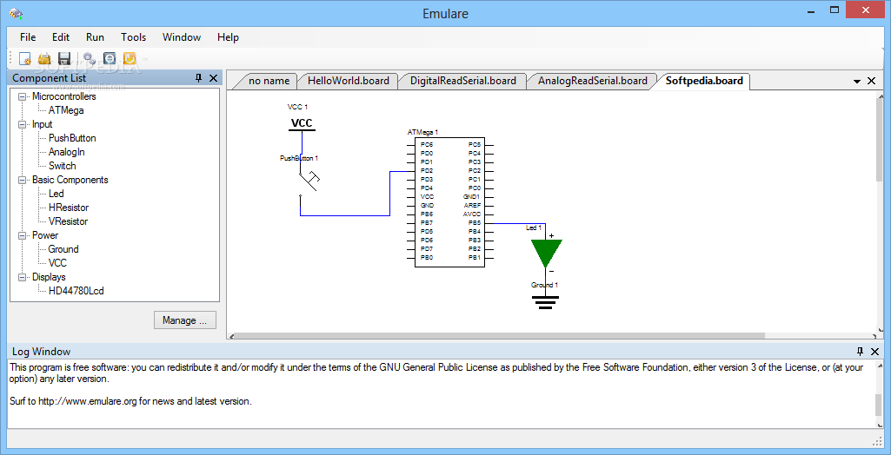Select the Microcontrollers category label

pyautogui.click(x=64, y=97)
